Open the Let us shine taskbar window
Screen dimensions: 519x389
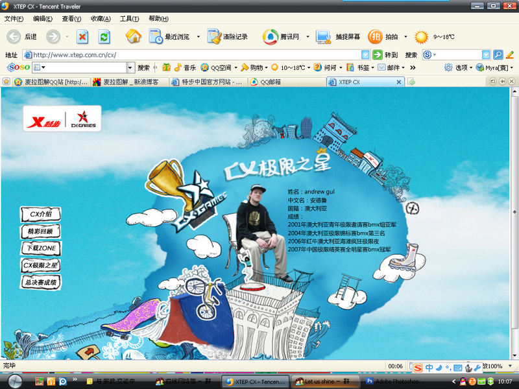click(x=326, y=381)
